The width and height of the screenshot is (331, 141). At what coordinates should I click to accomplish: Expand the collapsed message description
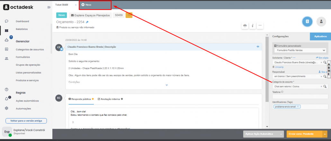point(166,85)
